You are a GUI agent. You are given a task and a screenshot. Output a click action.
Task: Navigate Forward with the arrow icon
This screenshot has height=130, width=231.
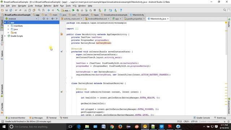tap(53, 10)
